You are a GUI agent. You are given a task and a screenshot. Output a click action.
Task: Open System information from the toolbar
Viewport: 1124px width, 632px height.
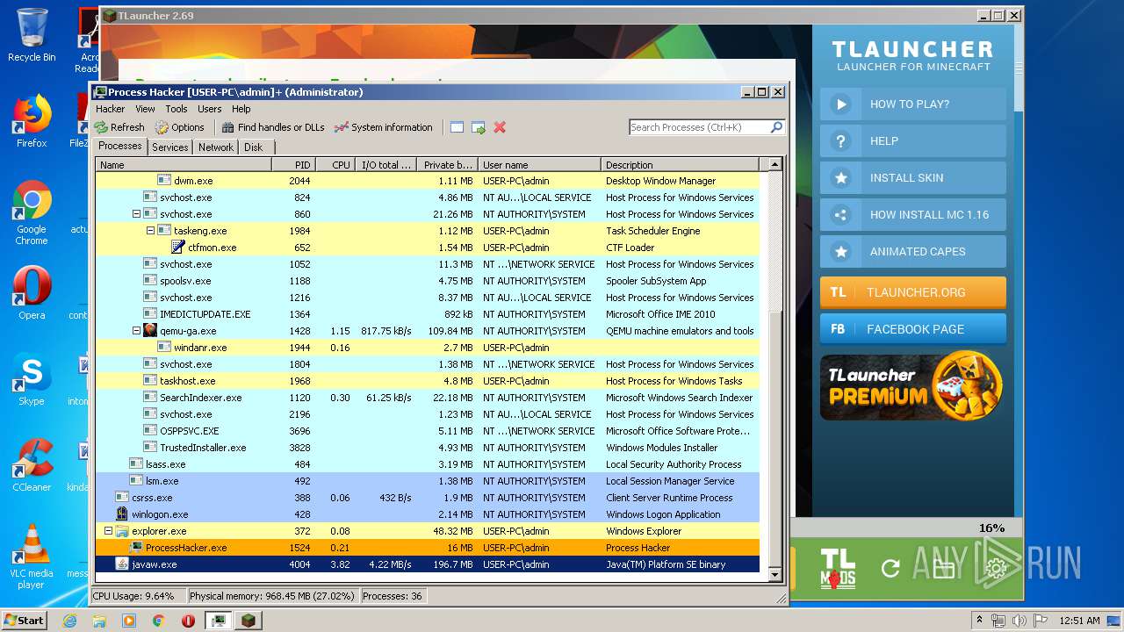[384, 127]
